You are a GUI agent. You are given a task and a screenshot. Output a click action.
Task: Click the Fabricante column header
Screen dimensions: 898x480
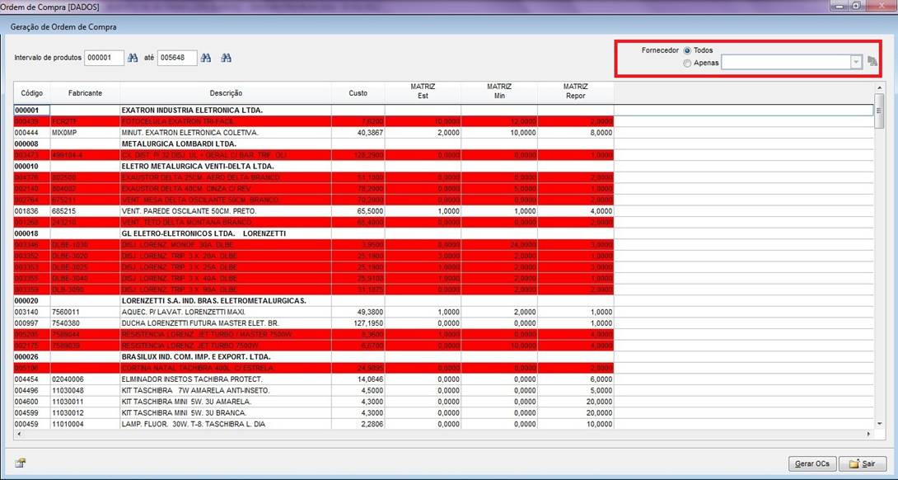[x=86, y=93]
